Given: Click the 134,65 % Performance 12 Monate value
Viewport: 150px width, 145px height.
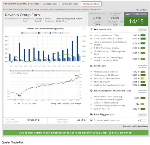Looking at the screenshot, I should point(135,75).
